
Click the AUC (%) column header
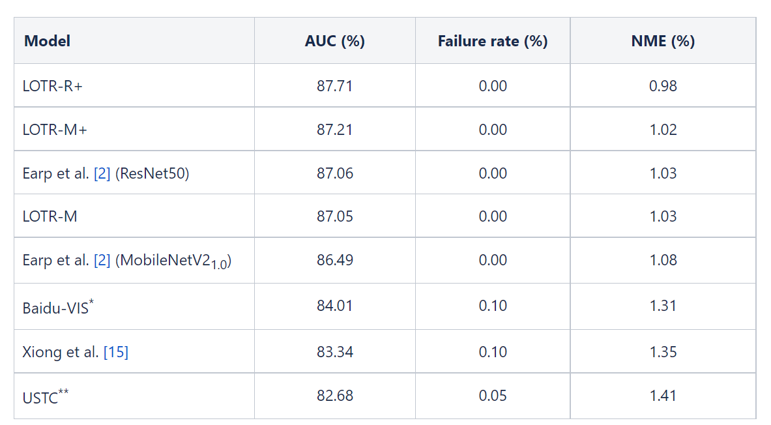[334, 41]
